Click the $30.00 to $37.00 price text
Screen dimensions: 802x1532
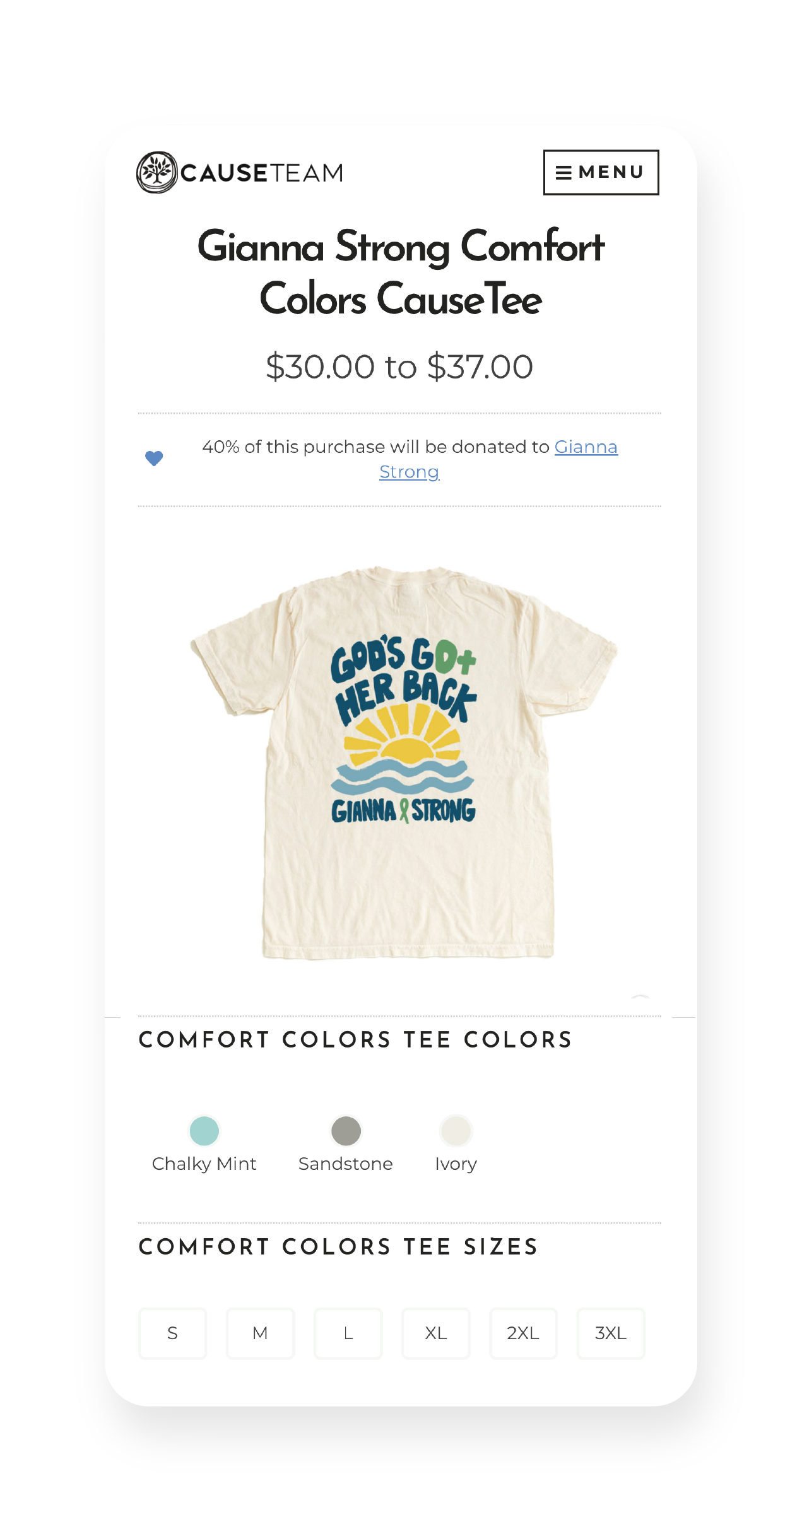399,366
